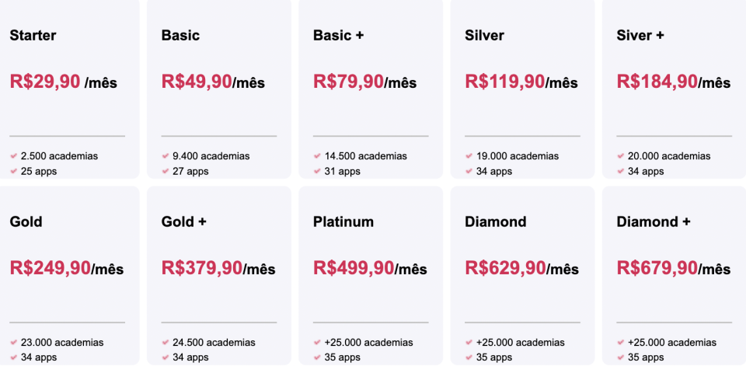Choose the "Basic +" plan heading
Image resolution: width=746 pixels, height=366 pixels.
pos(338,36)
